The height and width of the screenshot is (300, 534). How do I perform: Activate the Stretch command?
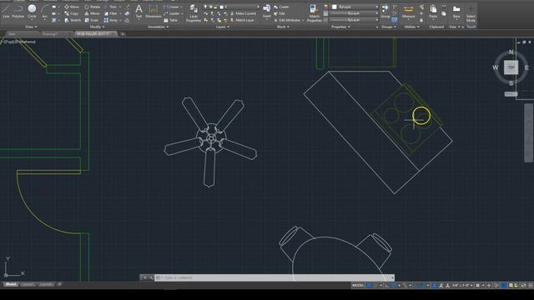point(73,20)
